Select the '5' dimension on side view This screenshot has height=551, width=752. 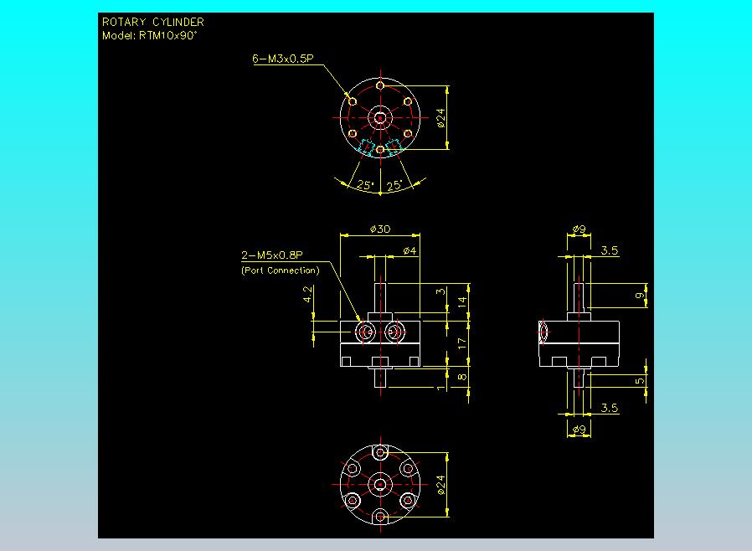pos(639,381)
